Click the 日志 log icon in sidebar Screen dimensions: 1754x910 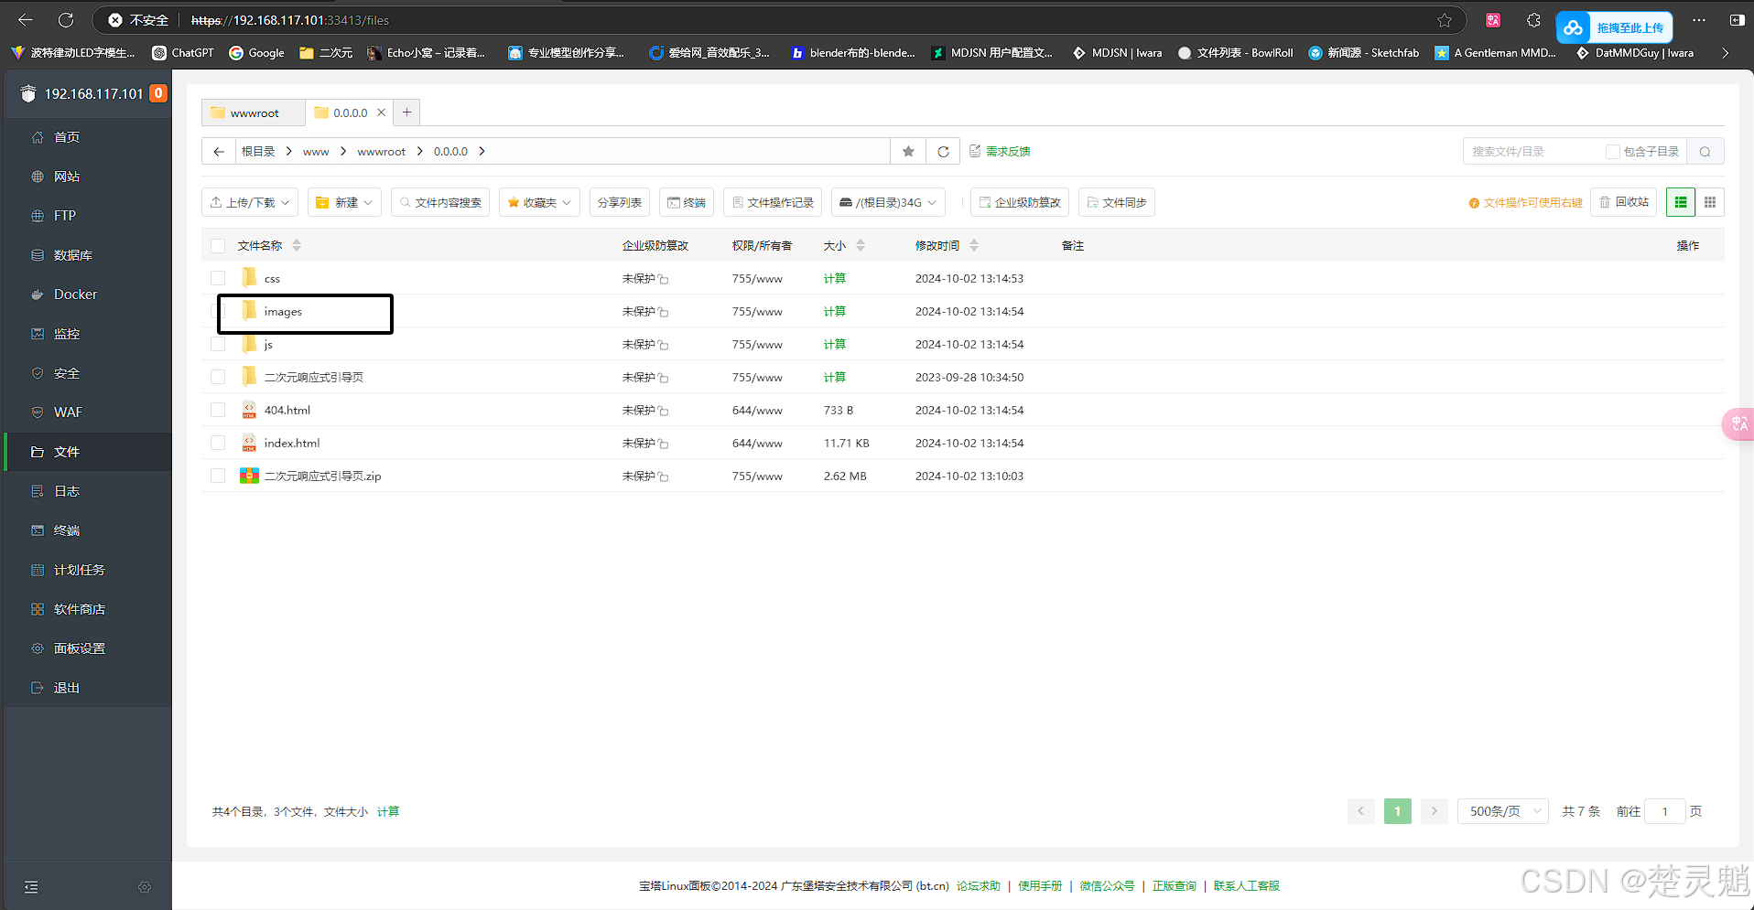point(38,491)
